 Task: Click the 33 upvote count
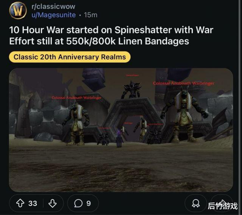(33, 203)
